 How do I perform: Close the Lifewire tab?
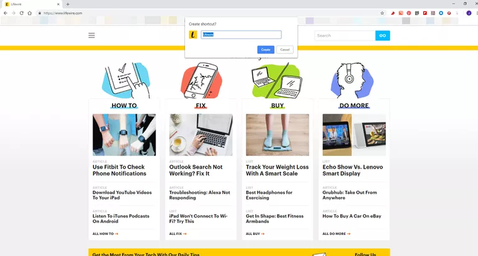pyautogui.click(x=59, y=4)
